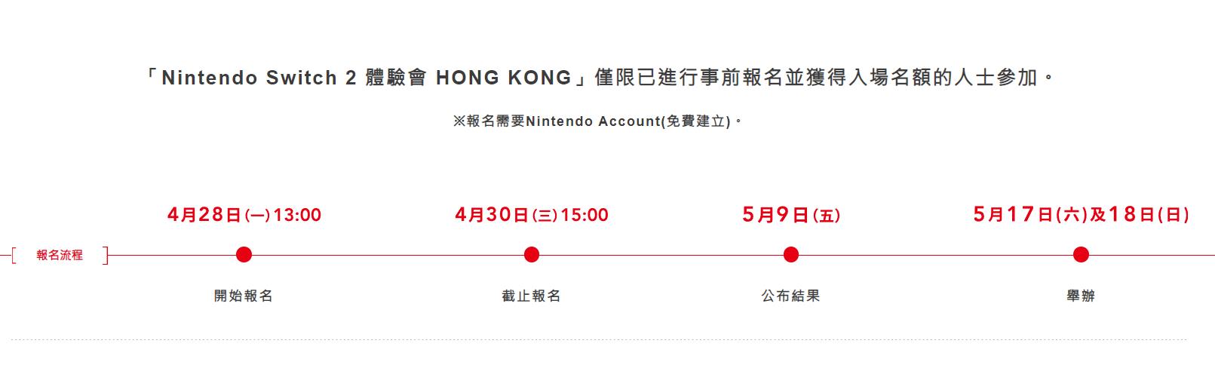Click the red timeline dot above 舉辦

click(x=1081, y=255)
